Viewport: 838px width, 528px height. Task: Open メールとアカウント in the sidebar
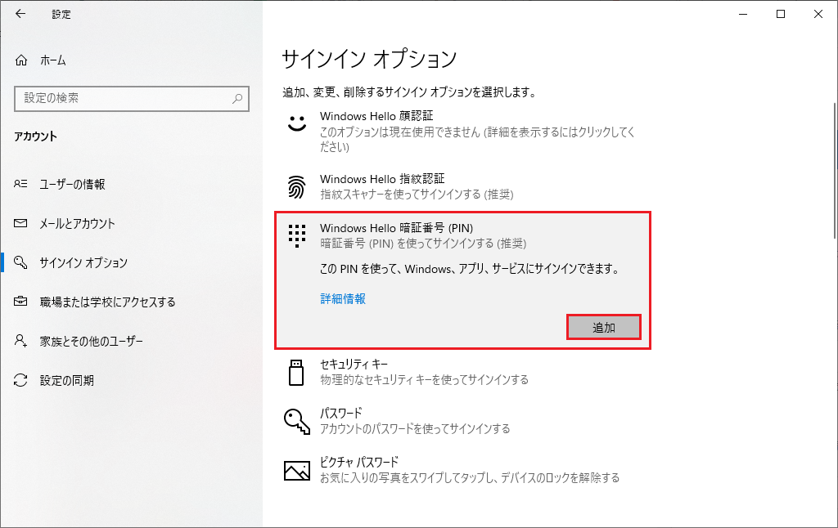77,224
